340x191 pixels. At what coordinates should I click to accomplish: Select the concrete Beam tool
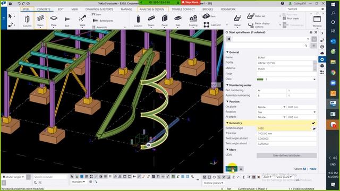pos(151,21)
